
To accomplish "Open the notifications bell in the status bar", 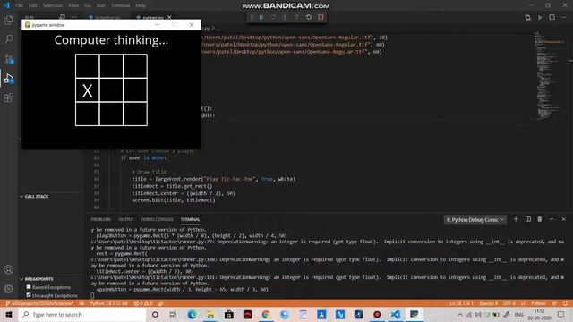I will pyautogui.click(x=565, y=303).
